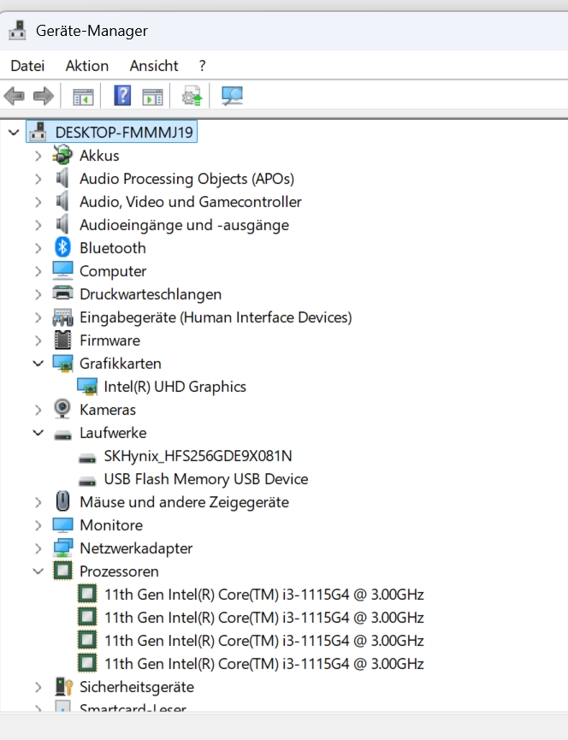Select the SKHynix_HFS256GDE9X081N drive

click(x=198, y=456)
